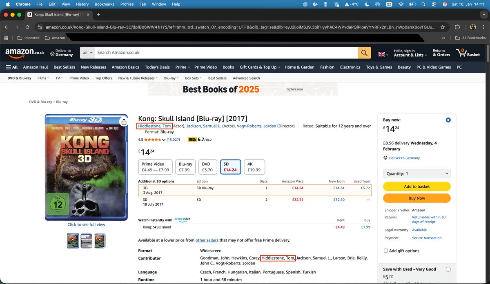The image size is (490, 284).
Task: Select the 4K £19.99 format option
Action: pos(254,167)
